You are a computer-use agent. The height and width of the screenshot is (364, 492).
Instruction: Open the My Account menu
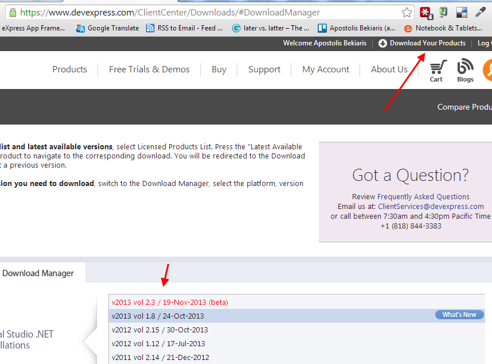pyautogui.click(x=326, y=69)
